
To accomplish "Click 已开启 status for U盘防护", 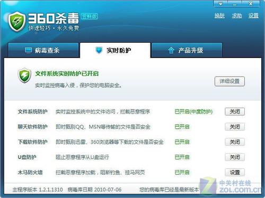I will tap(182, 157).
